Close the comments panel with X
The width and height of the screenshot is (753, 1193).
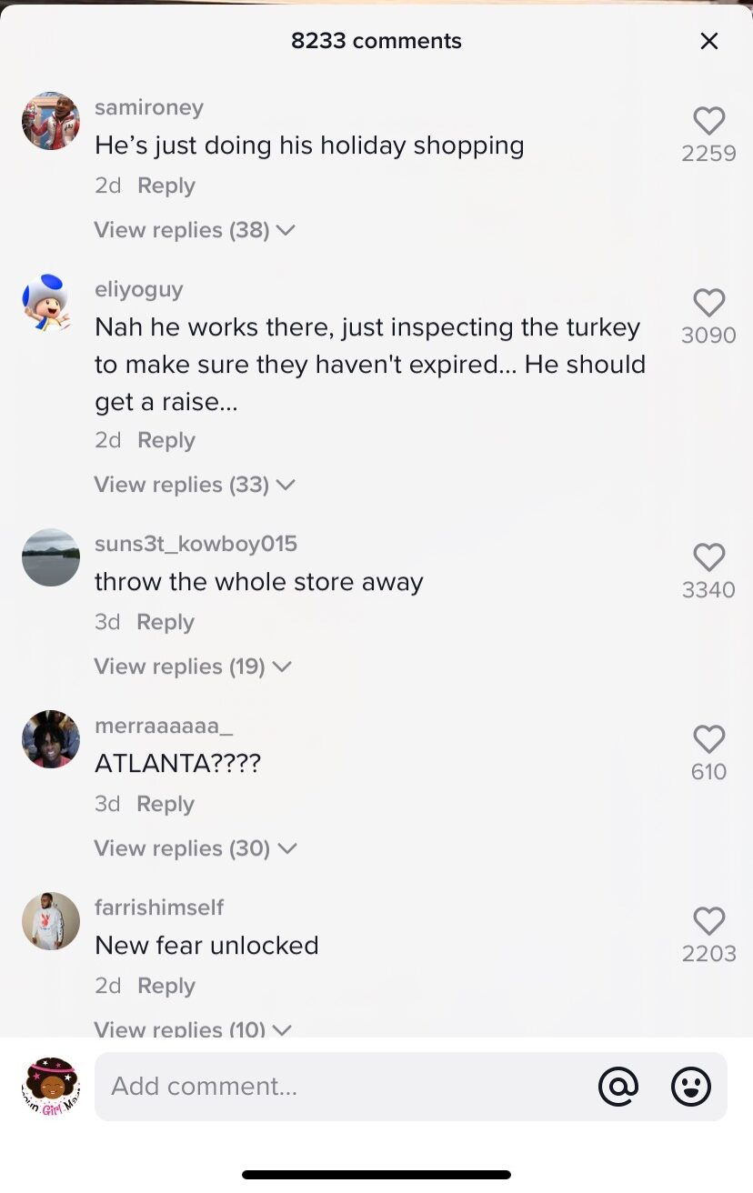coord(709,41)
